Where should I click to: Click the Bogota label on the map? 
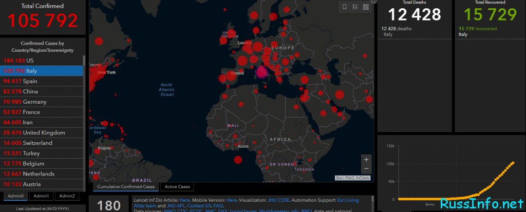104,148
